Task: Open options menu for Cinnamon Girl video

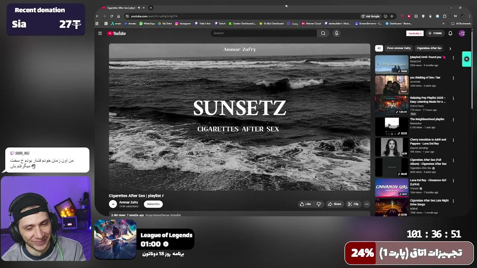Action: point(453,181)
